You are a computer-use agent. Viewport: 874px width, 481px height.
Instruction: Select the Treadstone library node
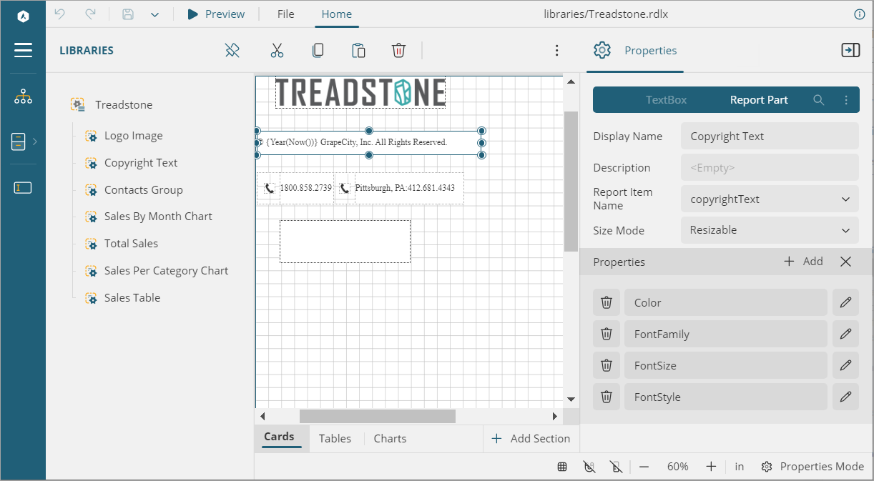tap(124, 105)
